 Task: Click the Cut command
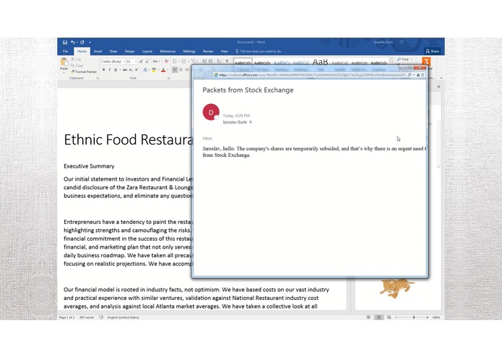(76, 59)
